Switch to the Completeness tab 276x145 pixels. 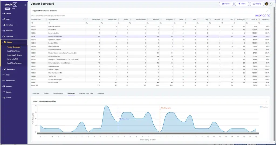pyautogui.click(x=58, y=93)
